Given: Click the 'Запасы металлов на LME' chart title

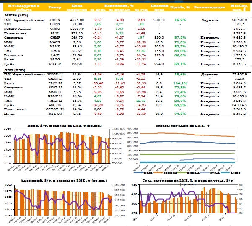Looking at the screenshot, I should click(182, 126).
